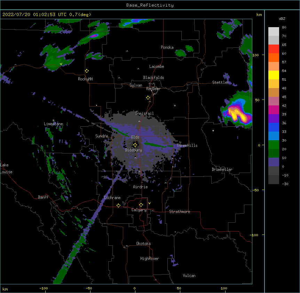Click the Limestone label
The width and height of the screenshot is (300, 293).
(x=53, y=124)
